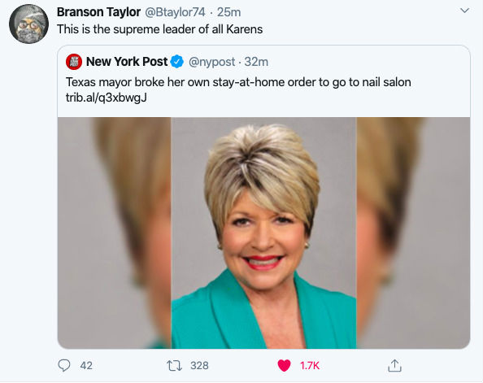The image size is (483, 383).
Task: Click the reply count 42
Action: pyautogui.click(x=86, y=366)
